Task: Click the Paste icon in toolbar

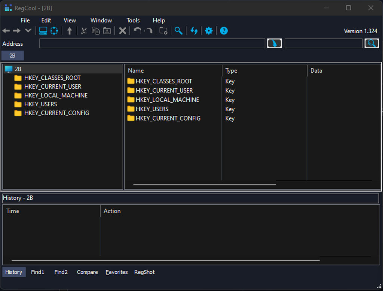Action: [107, 31]
